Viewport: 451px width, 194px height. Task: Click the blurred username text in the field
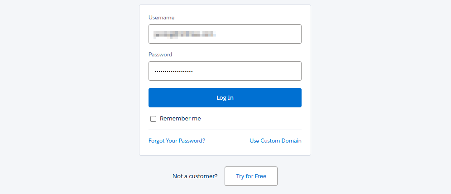(183, 34)
